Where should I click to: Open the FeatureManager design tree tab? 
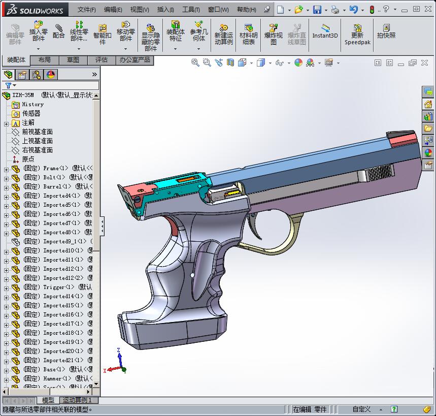pyautogui.click(x=8, y=74)
